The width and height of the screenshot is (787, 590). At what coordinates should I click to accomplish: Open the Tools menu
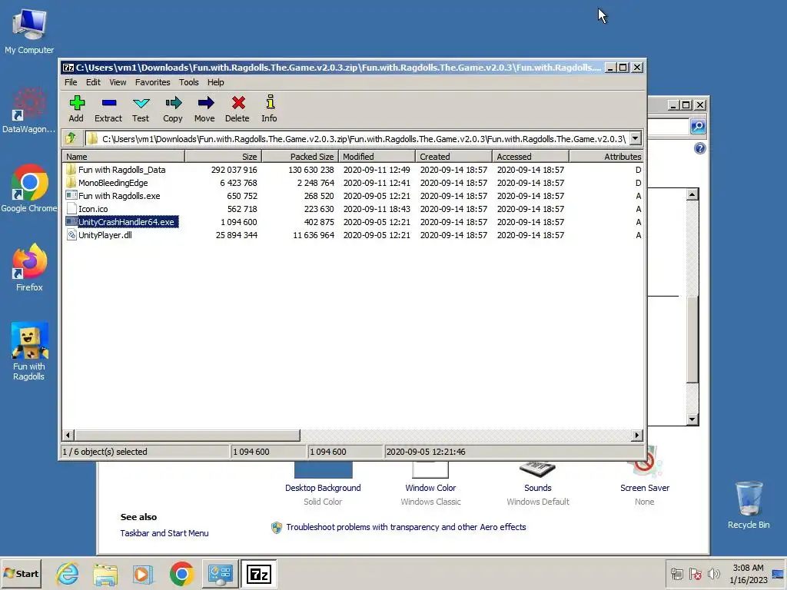189,82
